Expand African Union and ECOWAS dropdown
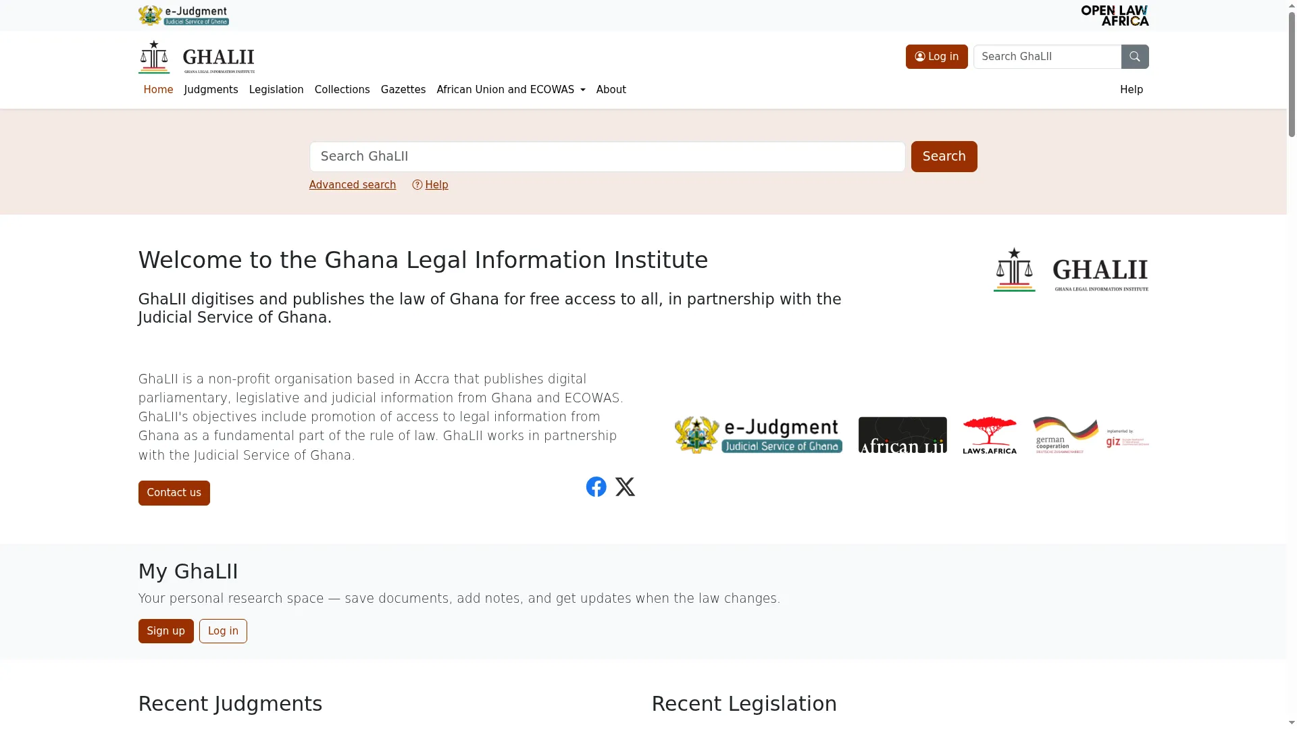This screenshot has width=1297, height=729. click(511, 90)
